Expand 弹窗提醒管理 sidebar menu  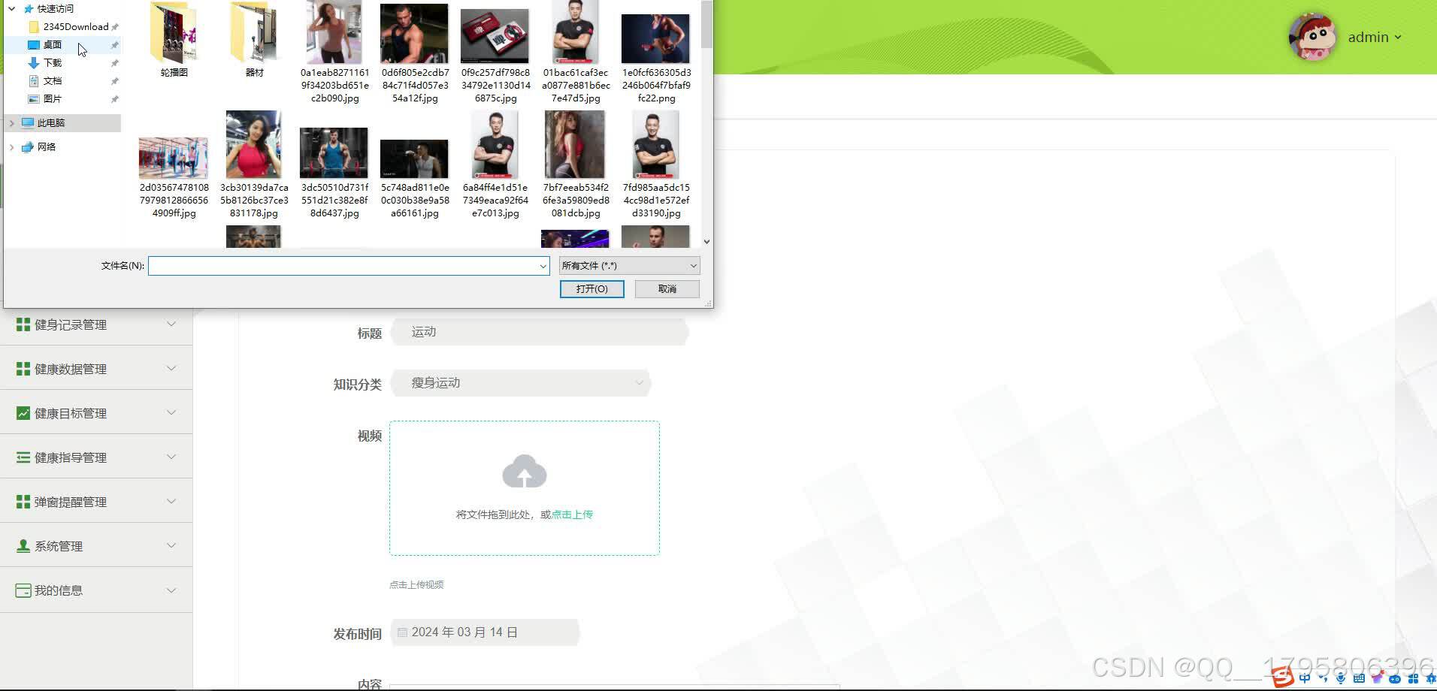click(96, 502)
